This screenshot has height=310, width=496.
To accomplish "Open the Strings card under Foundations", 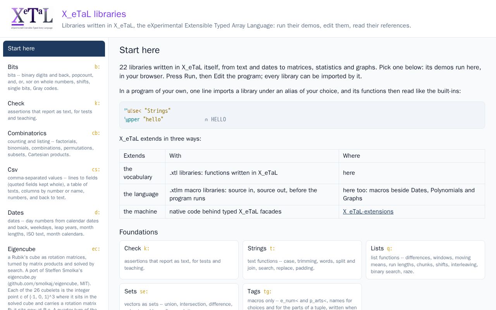I will [x=302, y=260].
